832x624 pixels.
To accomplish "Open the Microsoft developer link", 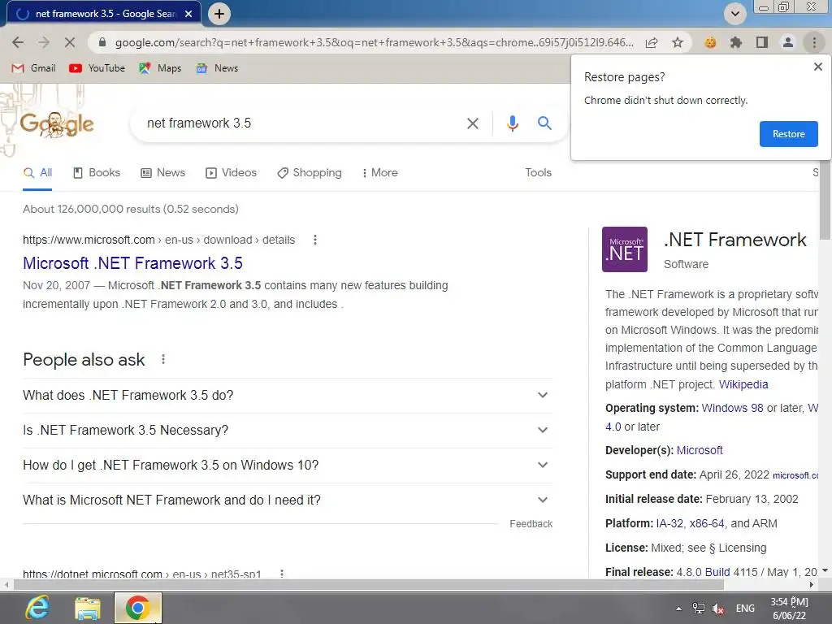I will (x=700, y=450).
